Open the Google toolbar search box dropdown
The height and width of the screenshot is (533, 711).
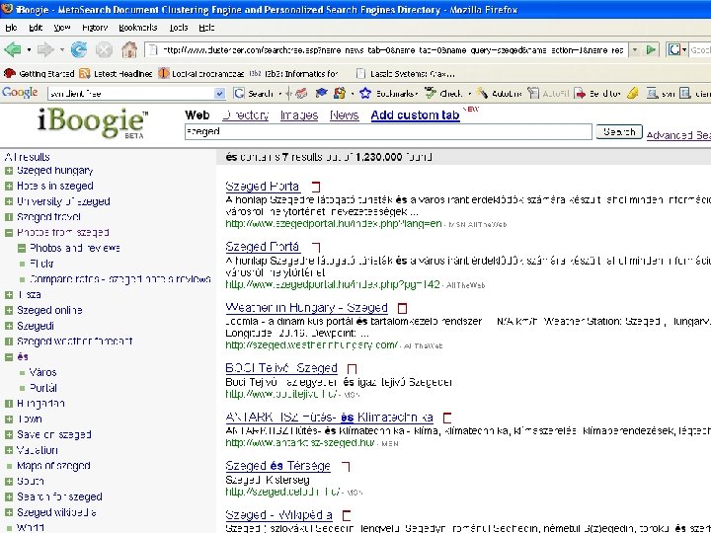[x=219, y=94]
